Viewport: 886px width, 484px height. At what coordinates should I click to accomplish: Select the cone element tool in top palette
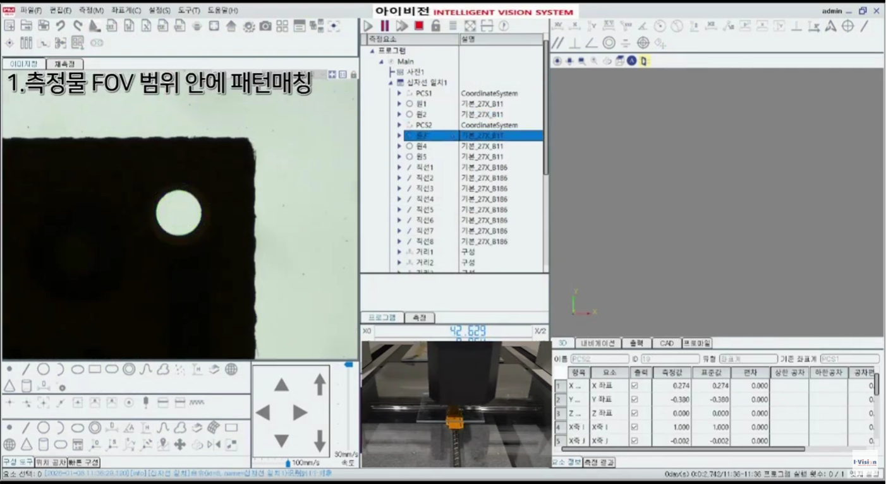click(x=9, y=386)
